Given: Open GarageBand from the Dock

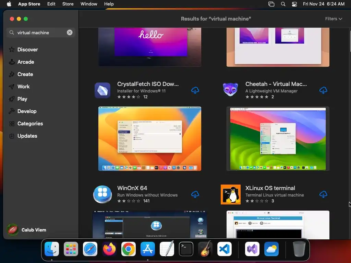Looking at the screenshot, I should (x=205, y=249).
